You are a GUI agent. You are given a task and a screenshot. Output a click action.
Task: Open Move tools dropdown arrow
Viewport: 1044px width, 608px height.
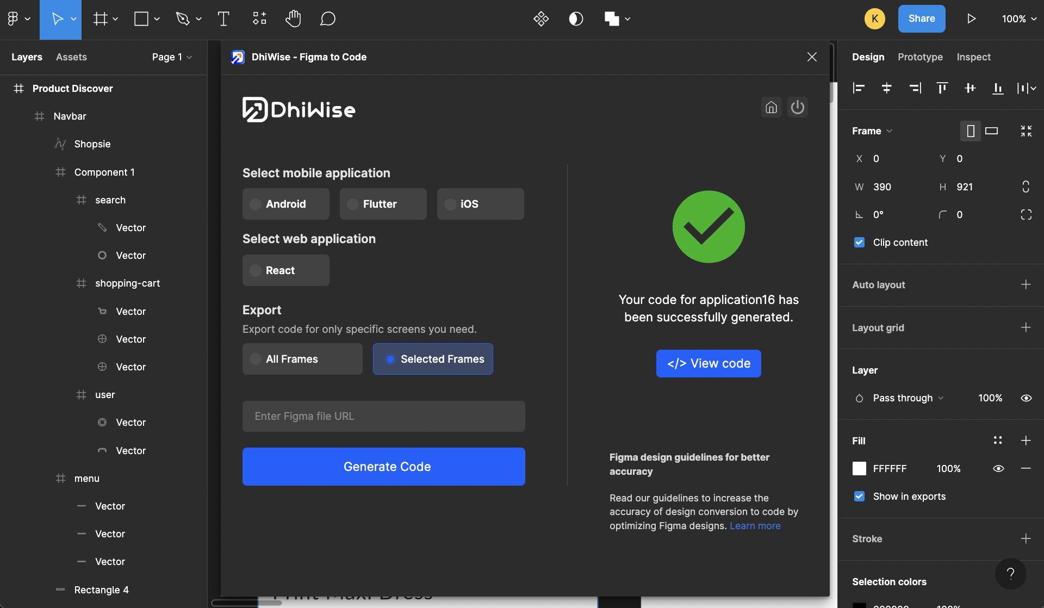tap(73, 19)
